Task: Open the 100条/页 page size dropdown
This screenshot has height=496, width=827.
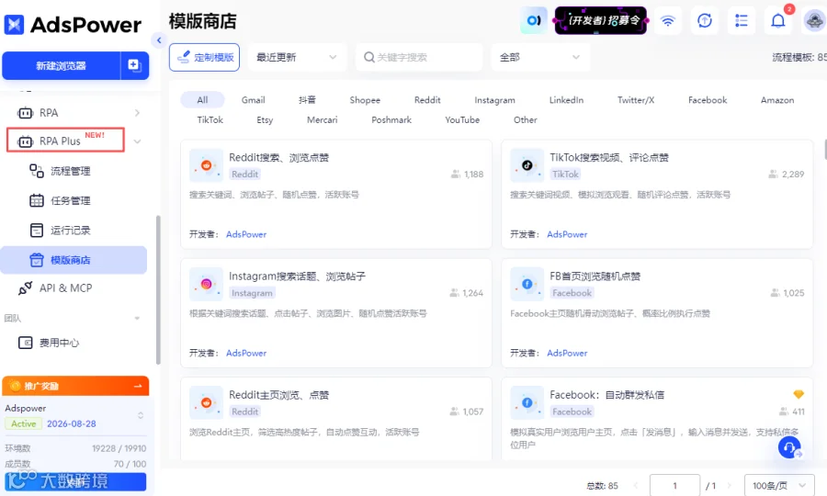Action: [x=779, y=486]
